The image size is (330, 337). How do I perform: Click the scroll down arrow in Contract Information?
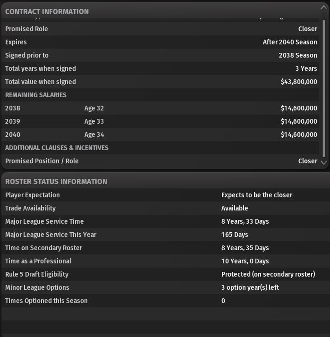[x=324, y=162]
